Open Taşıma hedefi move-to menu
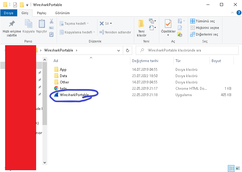Viewport: 242px width, 172px height. [74, 23]
